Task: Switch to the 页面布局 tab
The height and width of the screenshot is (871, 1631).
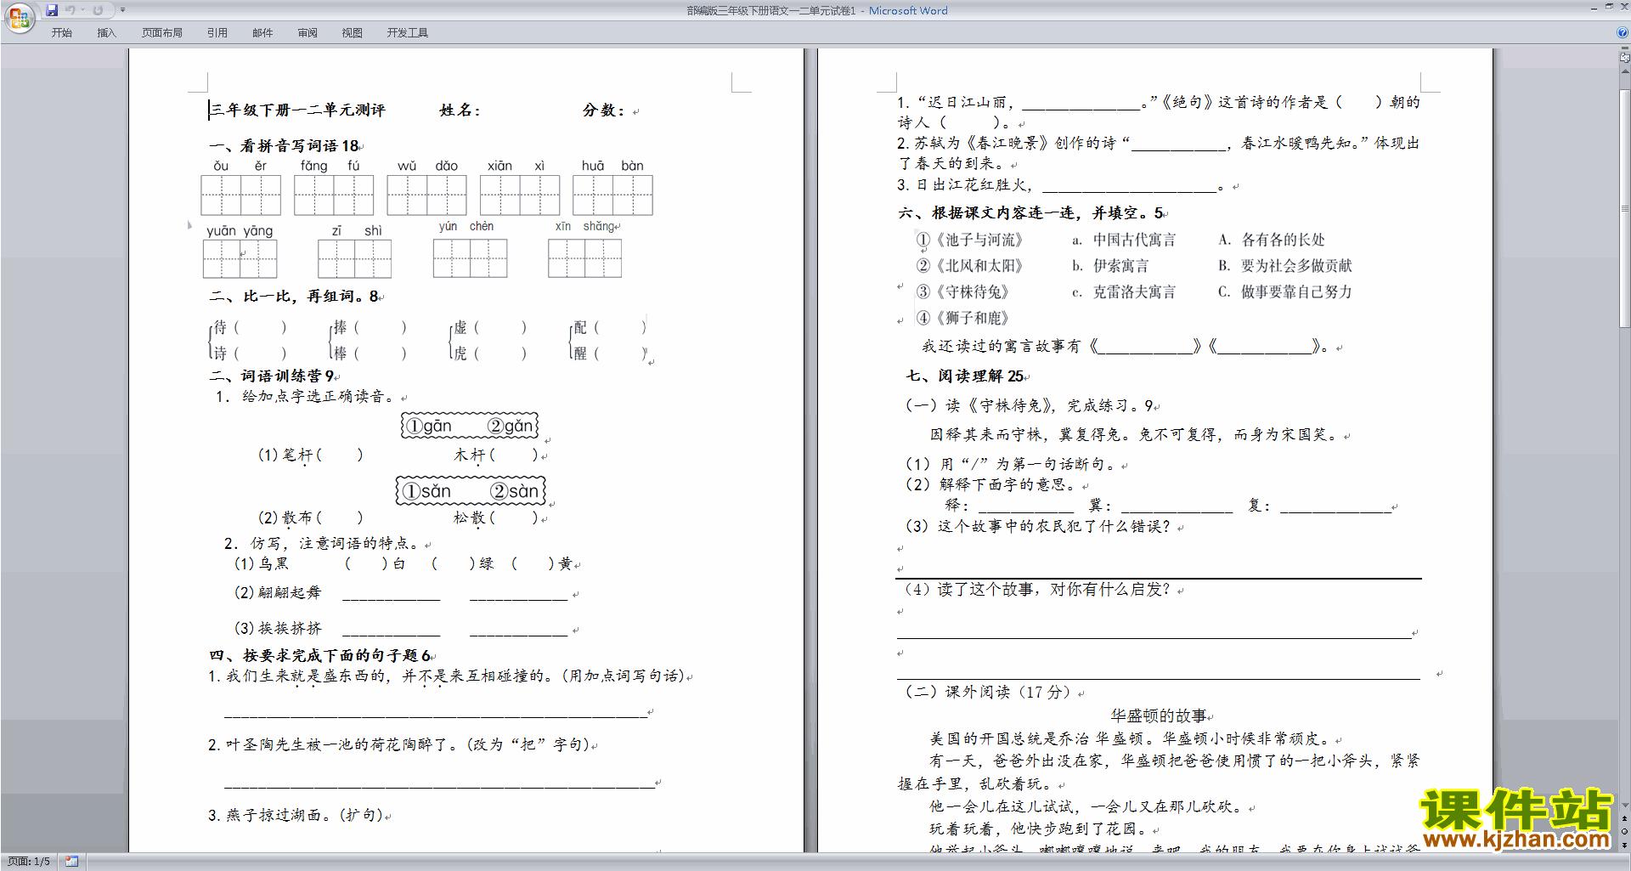Action: 162,33
